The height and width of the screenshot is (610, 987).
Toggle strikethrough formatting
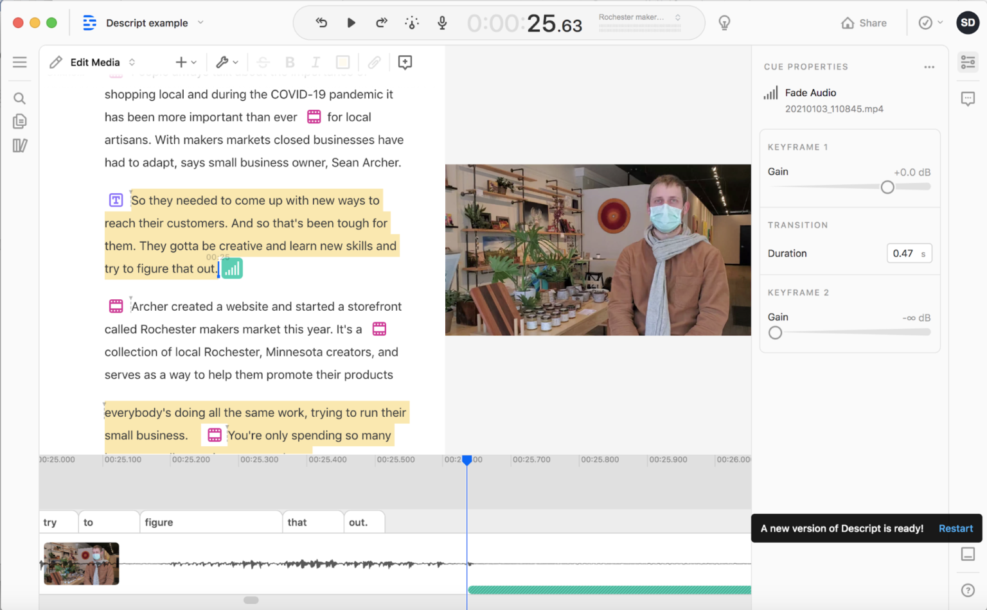(263, 62)
